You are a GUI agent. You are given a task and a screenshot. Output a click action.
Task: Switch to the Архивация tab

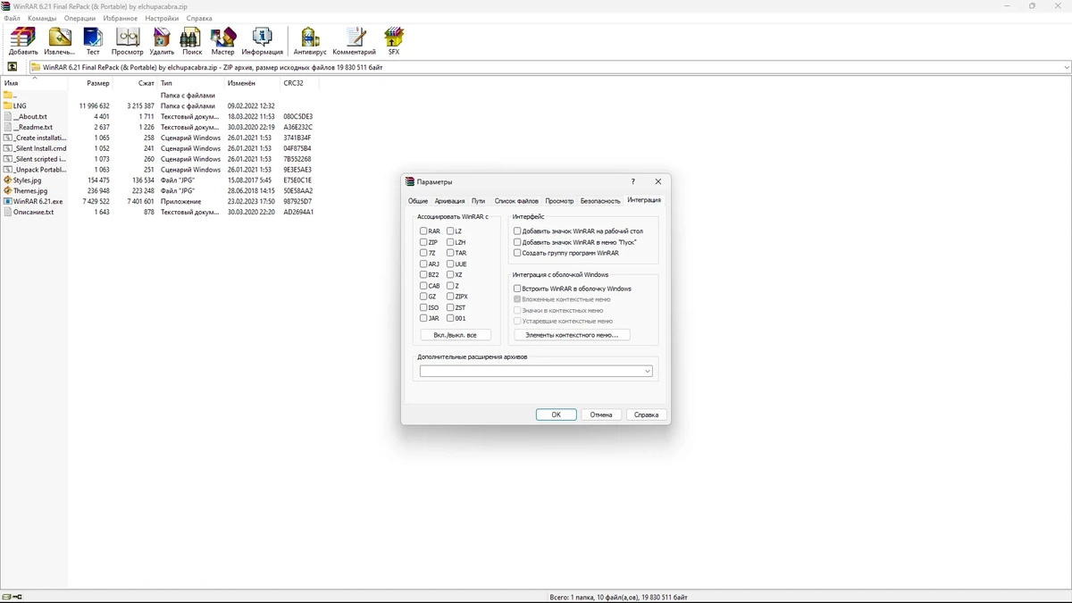click(450, 201)
